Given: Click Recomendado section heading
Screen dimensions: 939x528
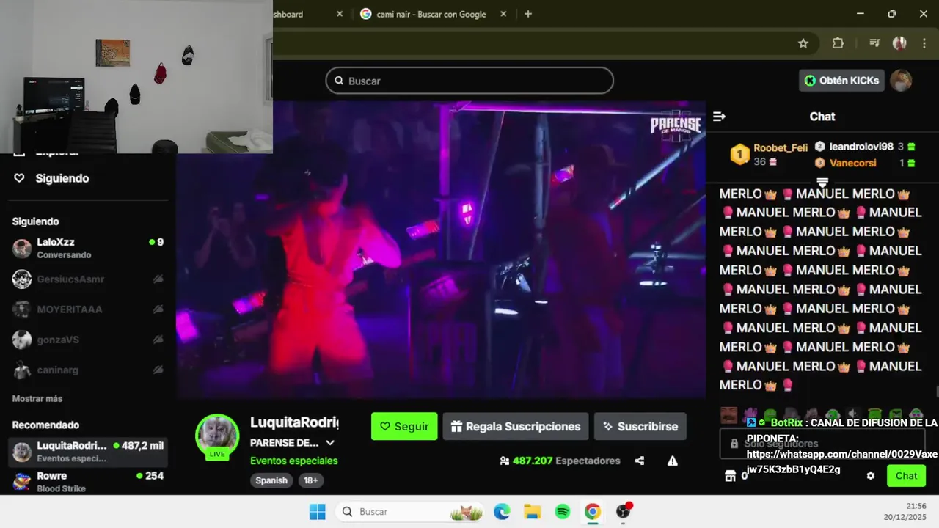Looking at the screenshot, I should (45, 425).
